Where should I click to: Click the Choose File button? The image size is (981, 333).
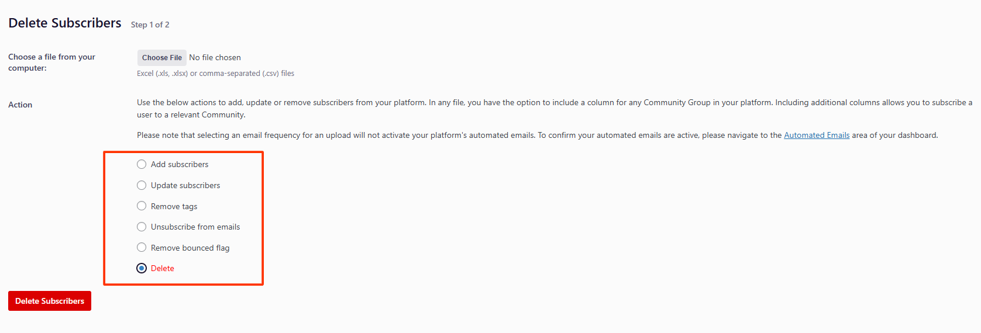(x=162, y=57)
